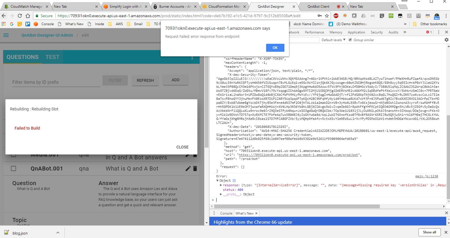
Task: Click the DevTools error count indicator
Action: (429, 32)
